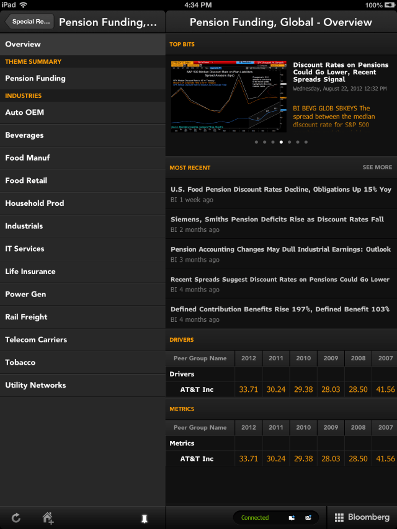Open Pension Funding theme summary

pos(83,78)
